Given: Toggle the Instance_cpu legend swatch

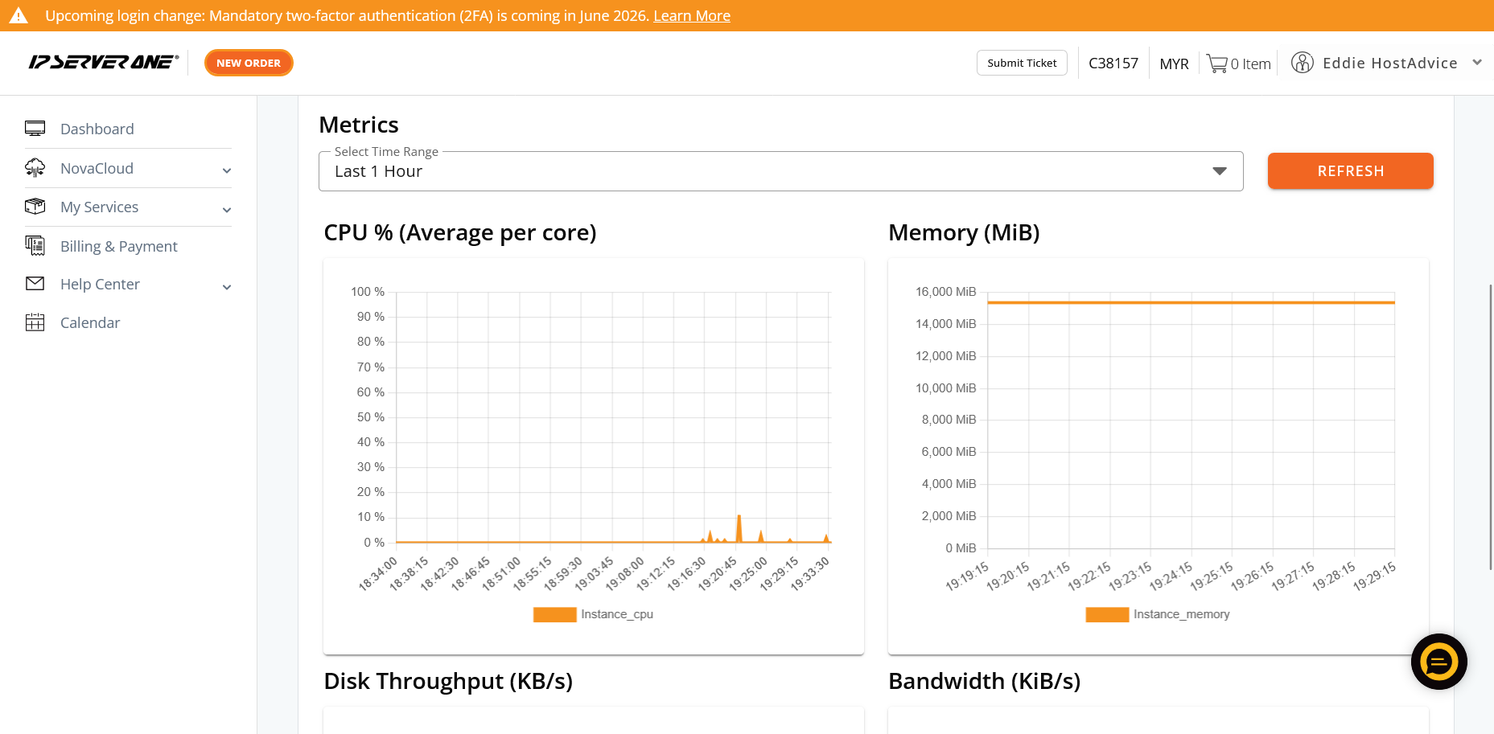Looking at the screenshot, I should click(554, 614).
